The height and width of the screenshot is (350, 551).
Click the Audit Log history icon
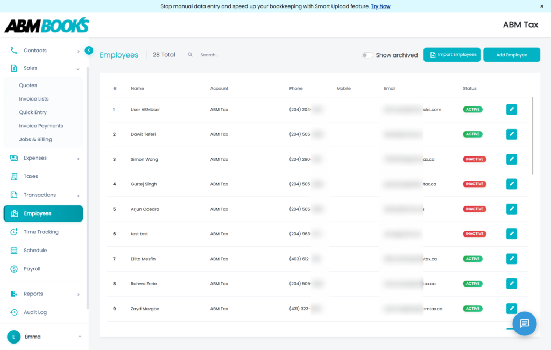(14, 312)
